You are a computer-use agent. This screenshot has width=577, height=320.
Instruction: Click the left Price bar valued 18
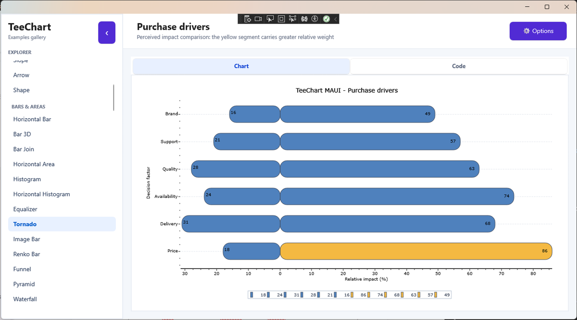[251, 251]
